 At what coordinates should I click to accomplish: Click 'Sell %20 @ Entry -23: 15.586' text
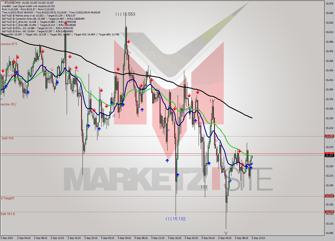pos(18,28)
